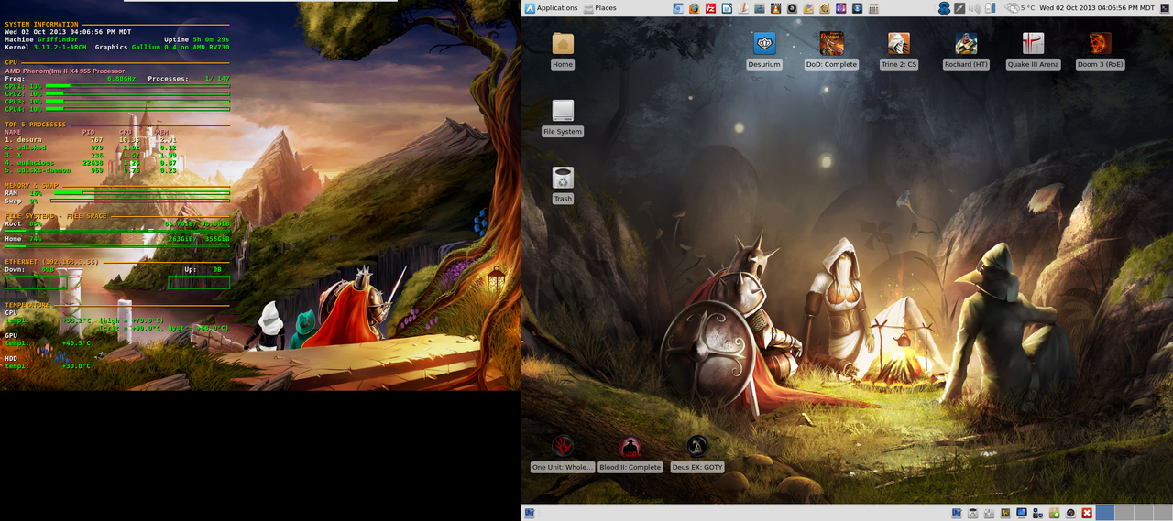Click the desura process row
The image size is (1173, 521).
click(92, 139)
